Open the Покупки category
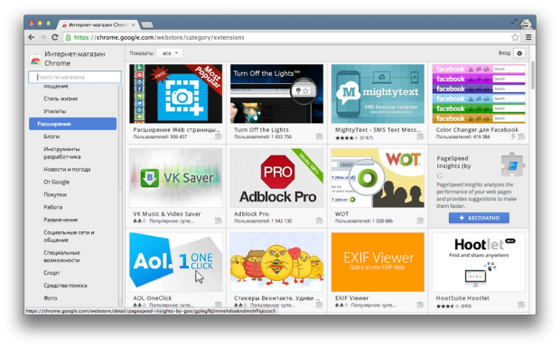The image size is (560, 348). pos(55,194)
